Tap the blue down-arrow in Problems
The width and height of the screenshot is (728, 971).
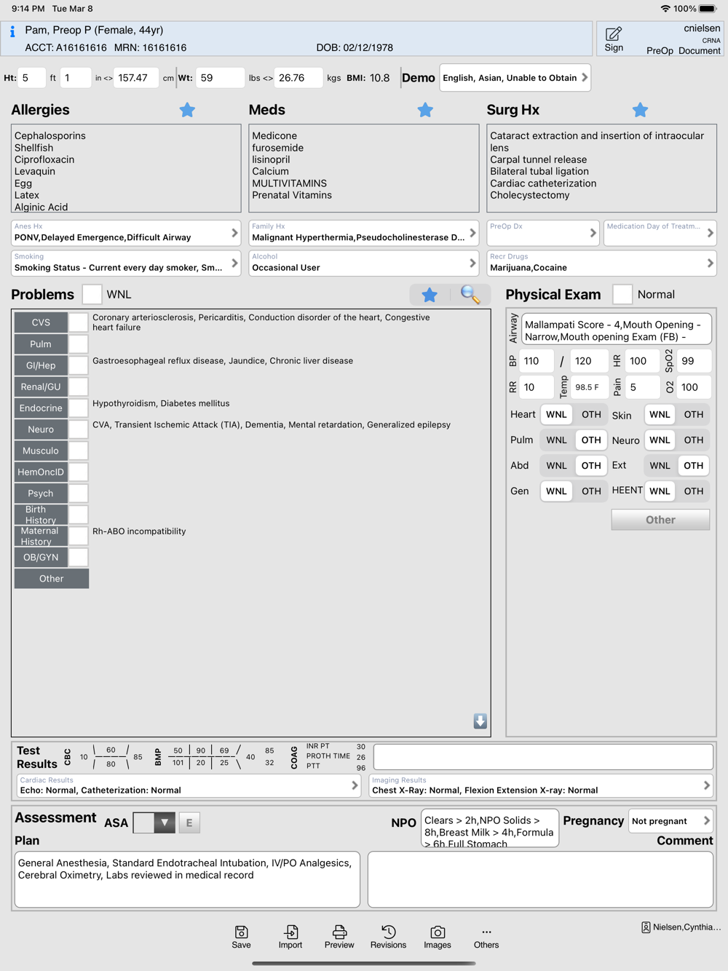pyautogui.click(x=480, y=721)
